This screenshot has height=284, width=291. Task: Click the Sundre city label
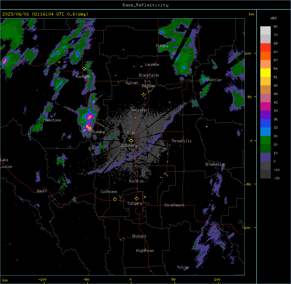99,132
